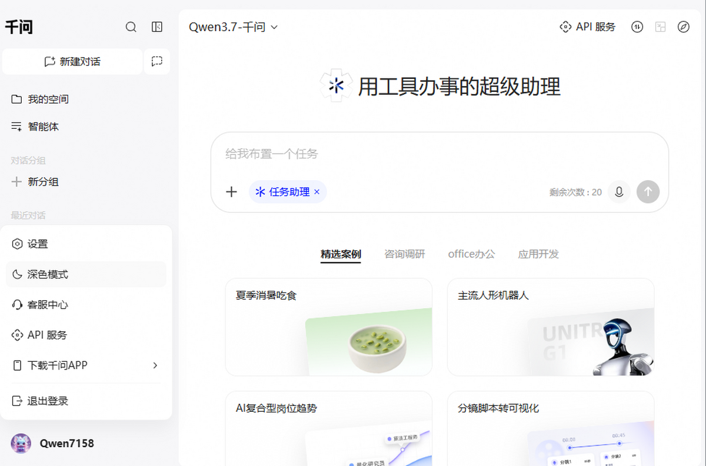This screenshot has width=706, height=466.
Task: Switch to the office办公 tab
Action: click(x=471, y=254)
